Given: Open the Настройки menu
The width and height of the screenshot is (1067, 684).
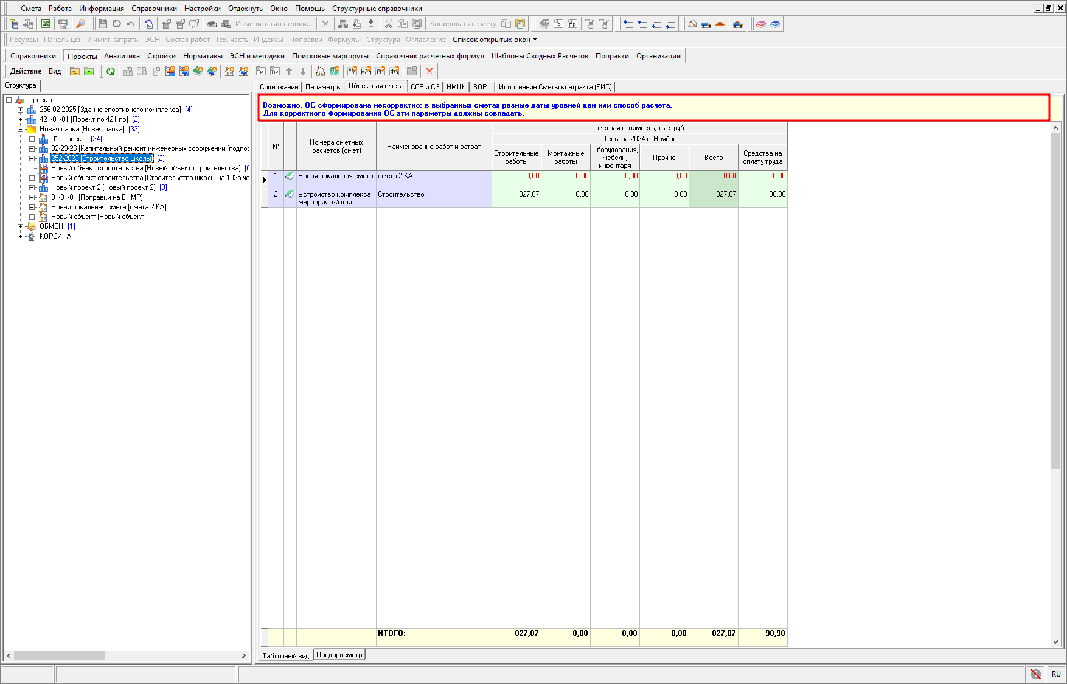Looking at the screenshot, I should pos(202,9).
